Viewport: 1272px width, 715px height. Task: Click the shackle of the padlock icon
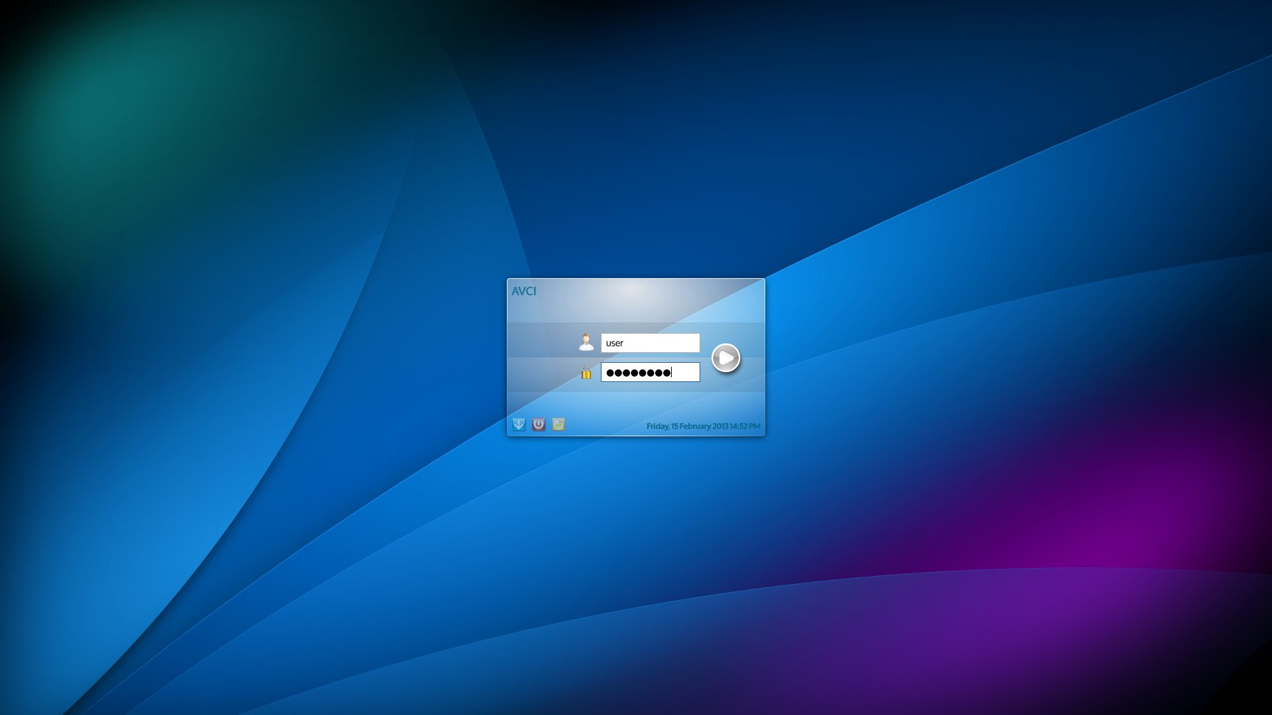[x=586, y=368]
